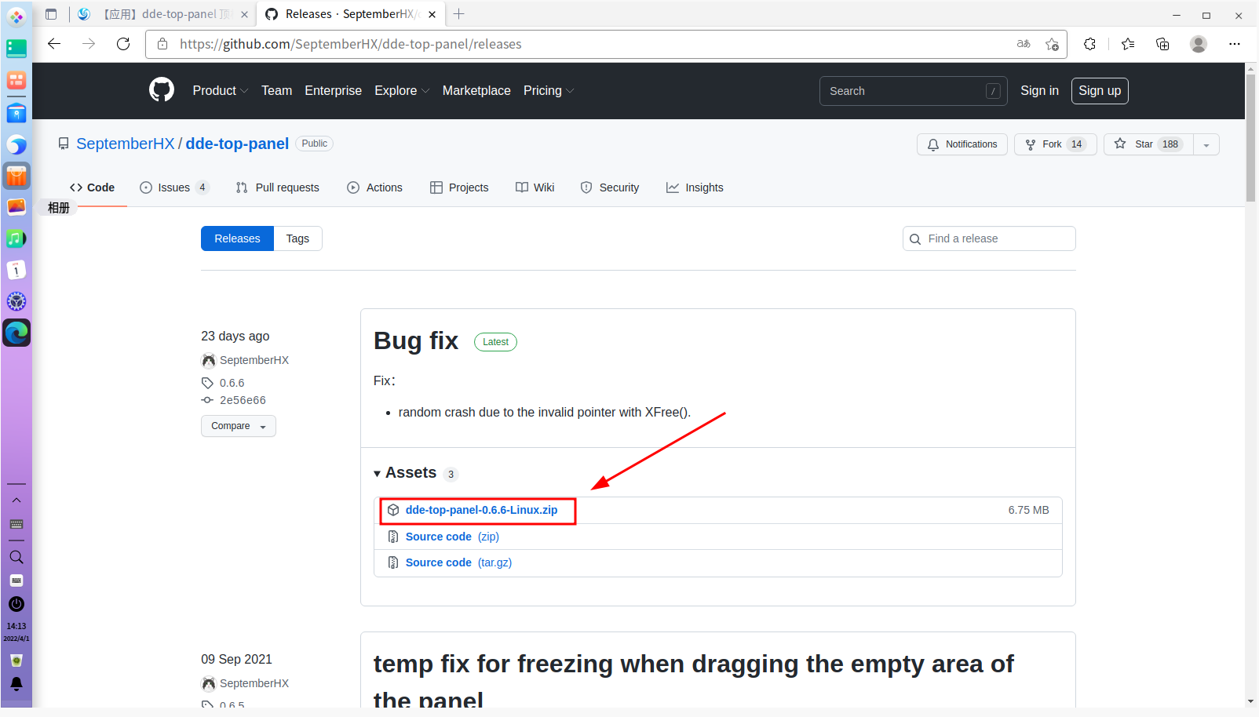Focus the Find a release field

(989, 238)
